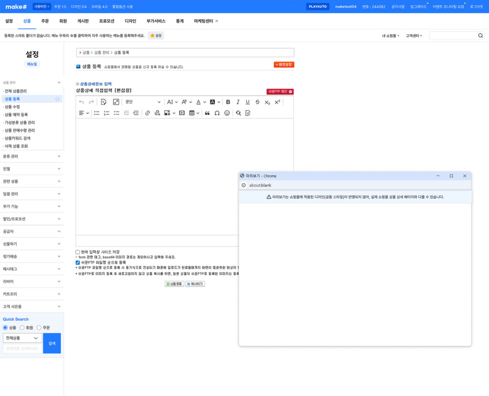Open the emoji picker icon
Viewport: 489px width, 396px height.
(x=227, y=113)
